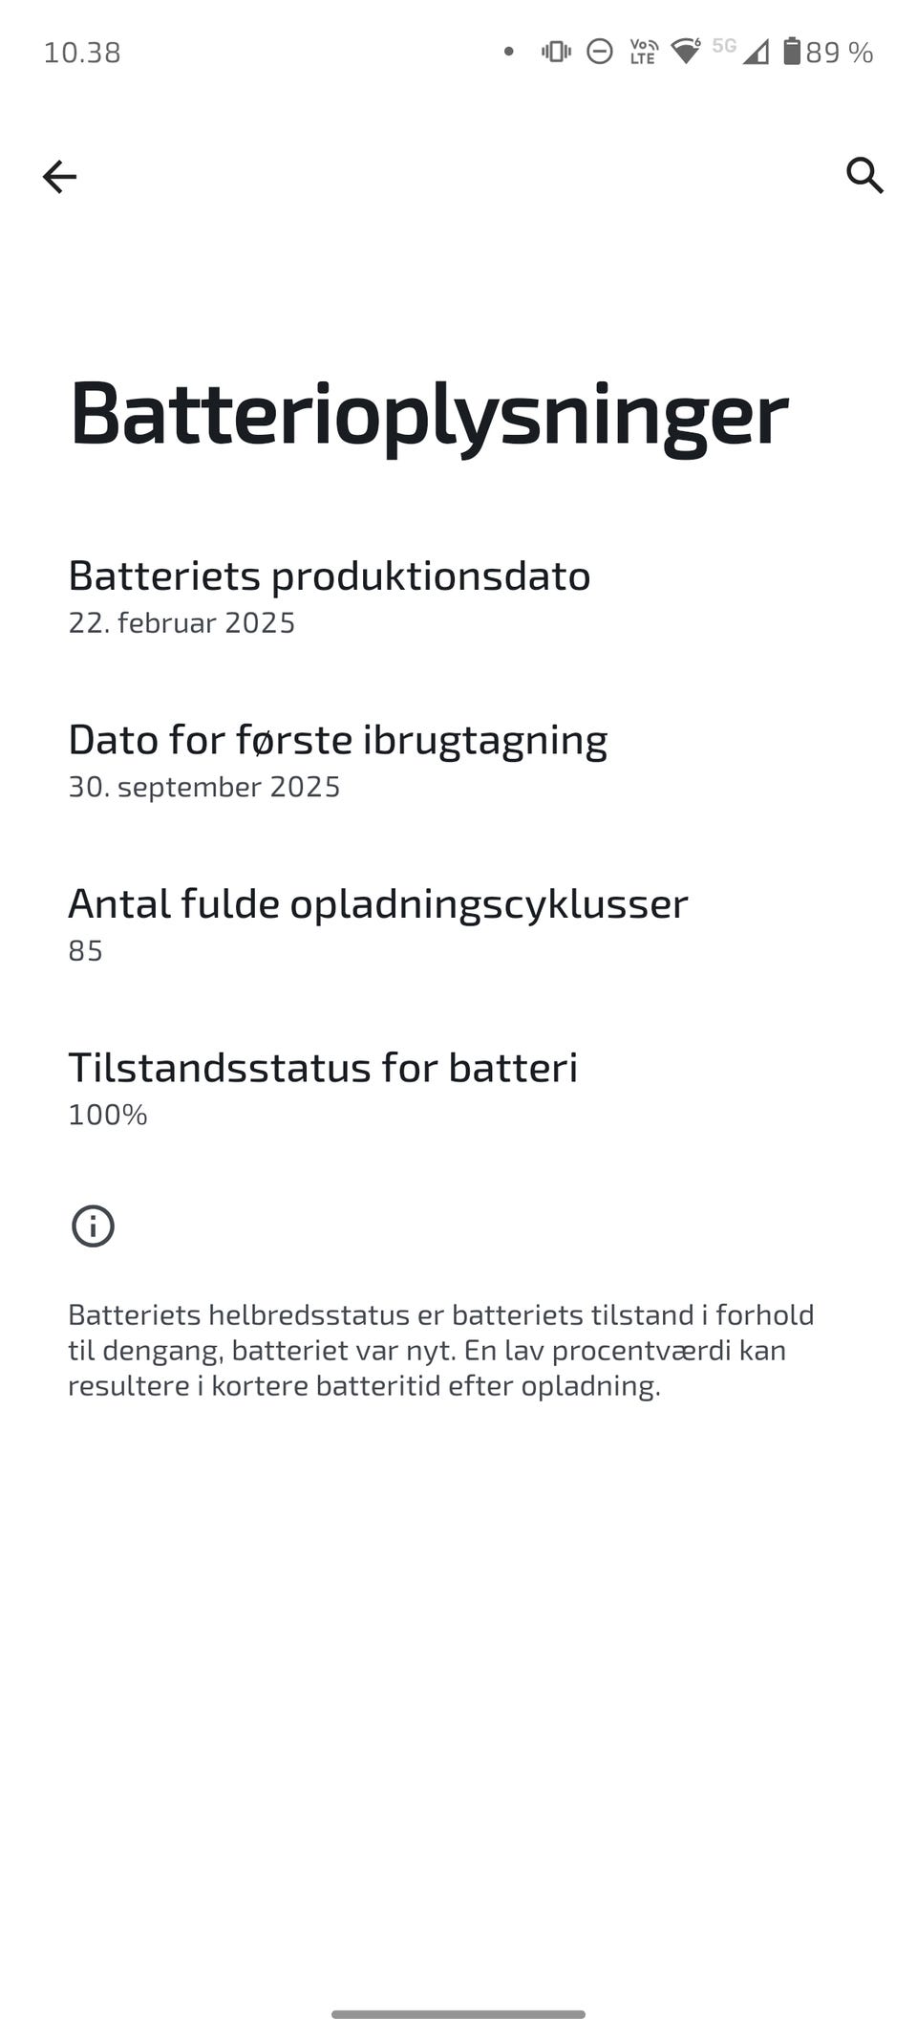Tap the mobile signal strength icon
This screenshot has height=2040, width=917.
click(756, 52)
